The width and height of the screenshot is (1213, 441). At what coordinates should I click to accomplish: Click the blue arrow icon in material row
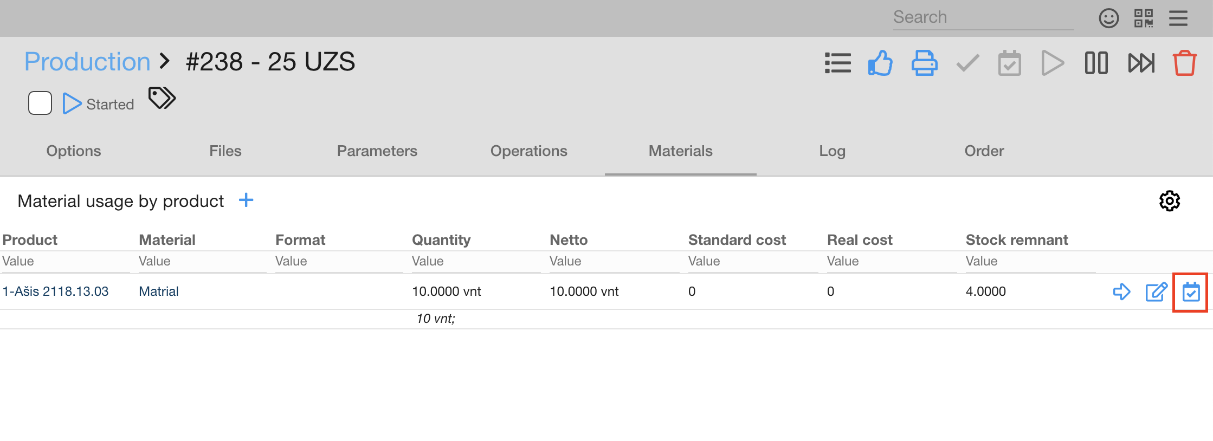[1121, 292]
